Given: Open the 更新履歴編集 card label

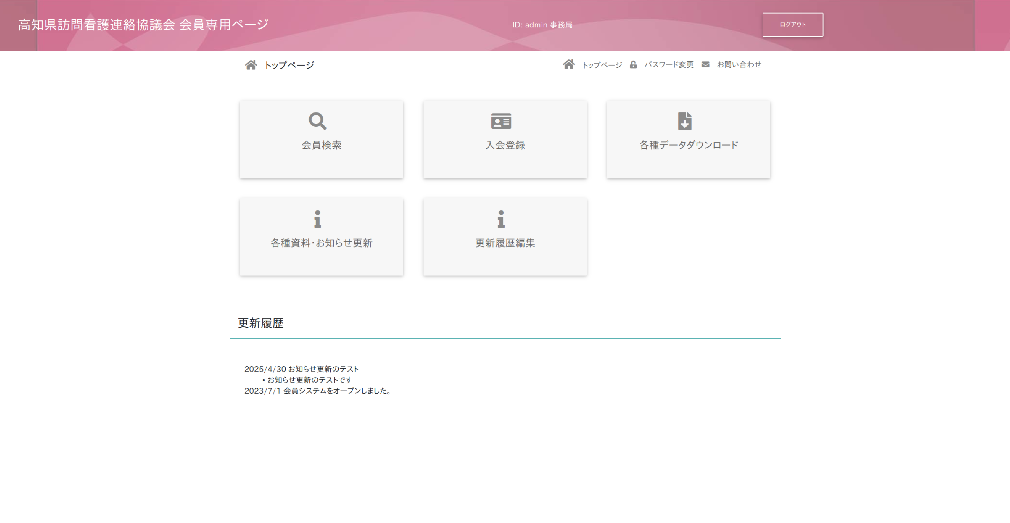Looking at the screenshot, I should pyautogui.click(x=505, y=243).
